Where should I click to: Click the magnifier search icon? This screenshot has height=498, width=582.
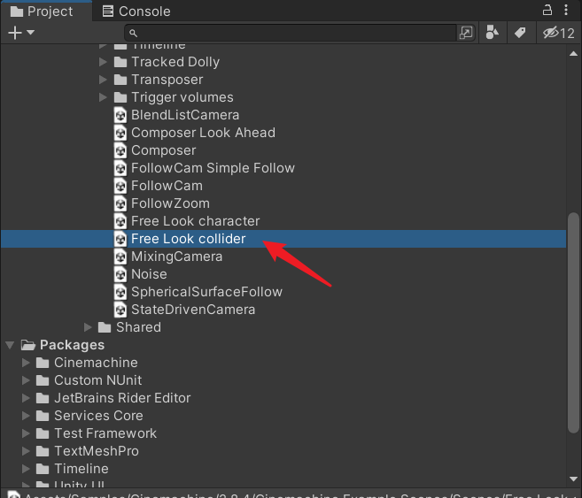coord(133,34)
